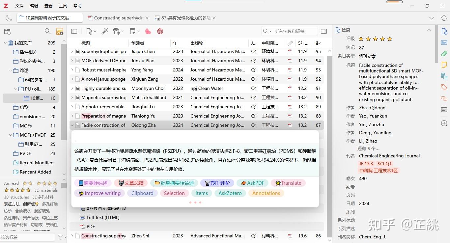The height and width of the screenshot is (243, 450).
Task: Open the Attachments paperclip section icon
Action: coord(444,54)
